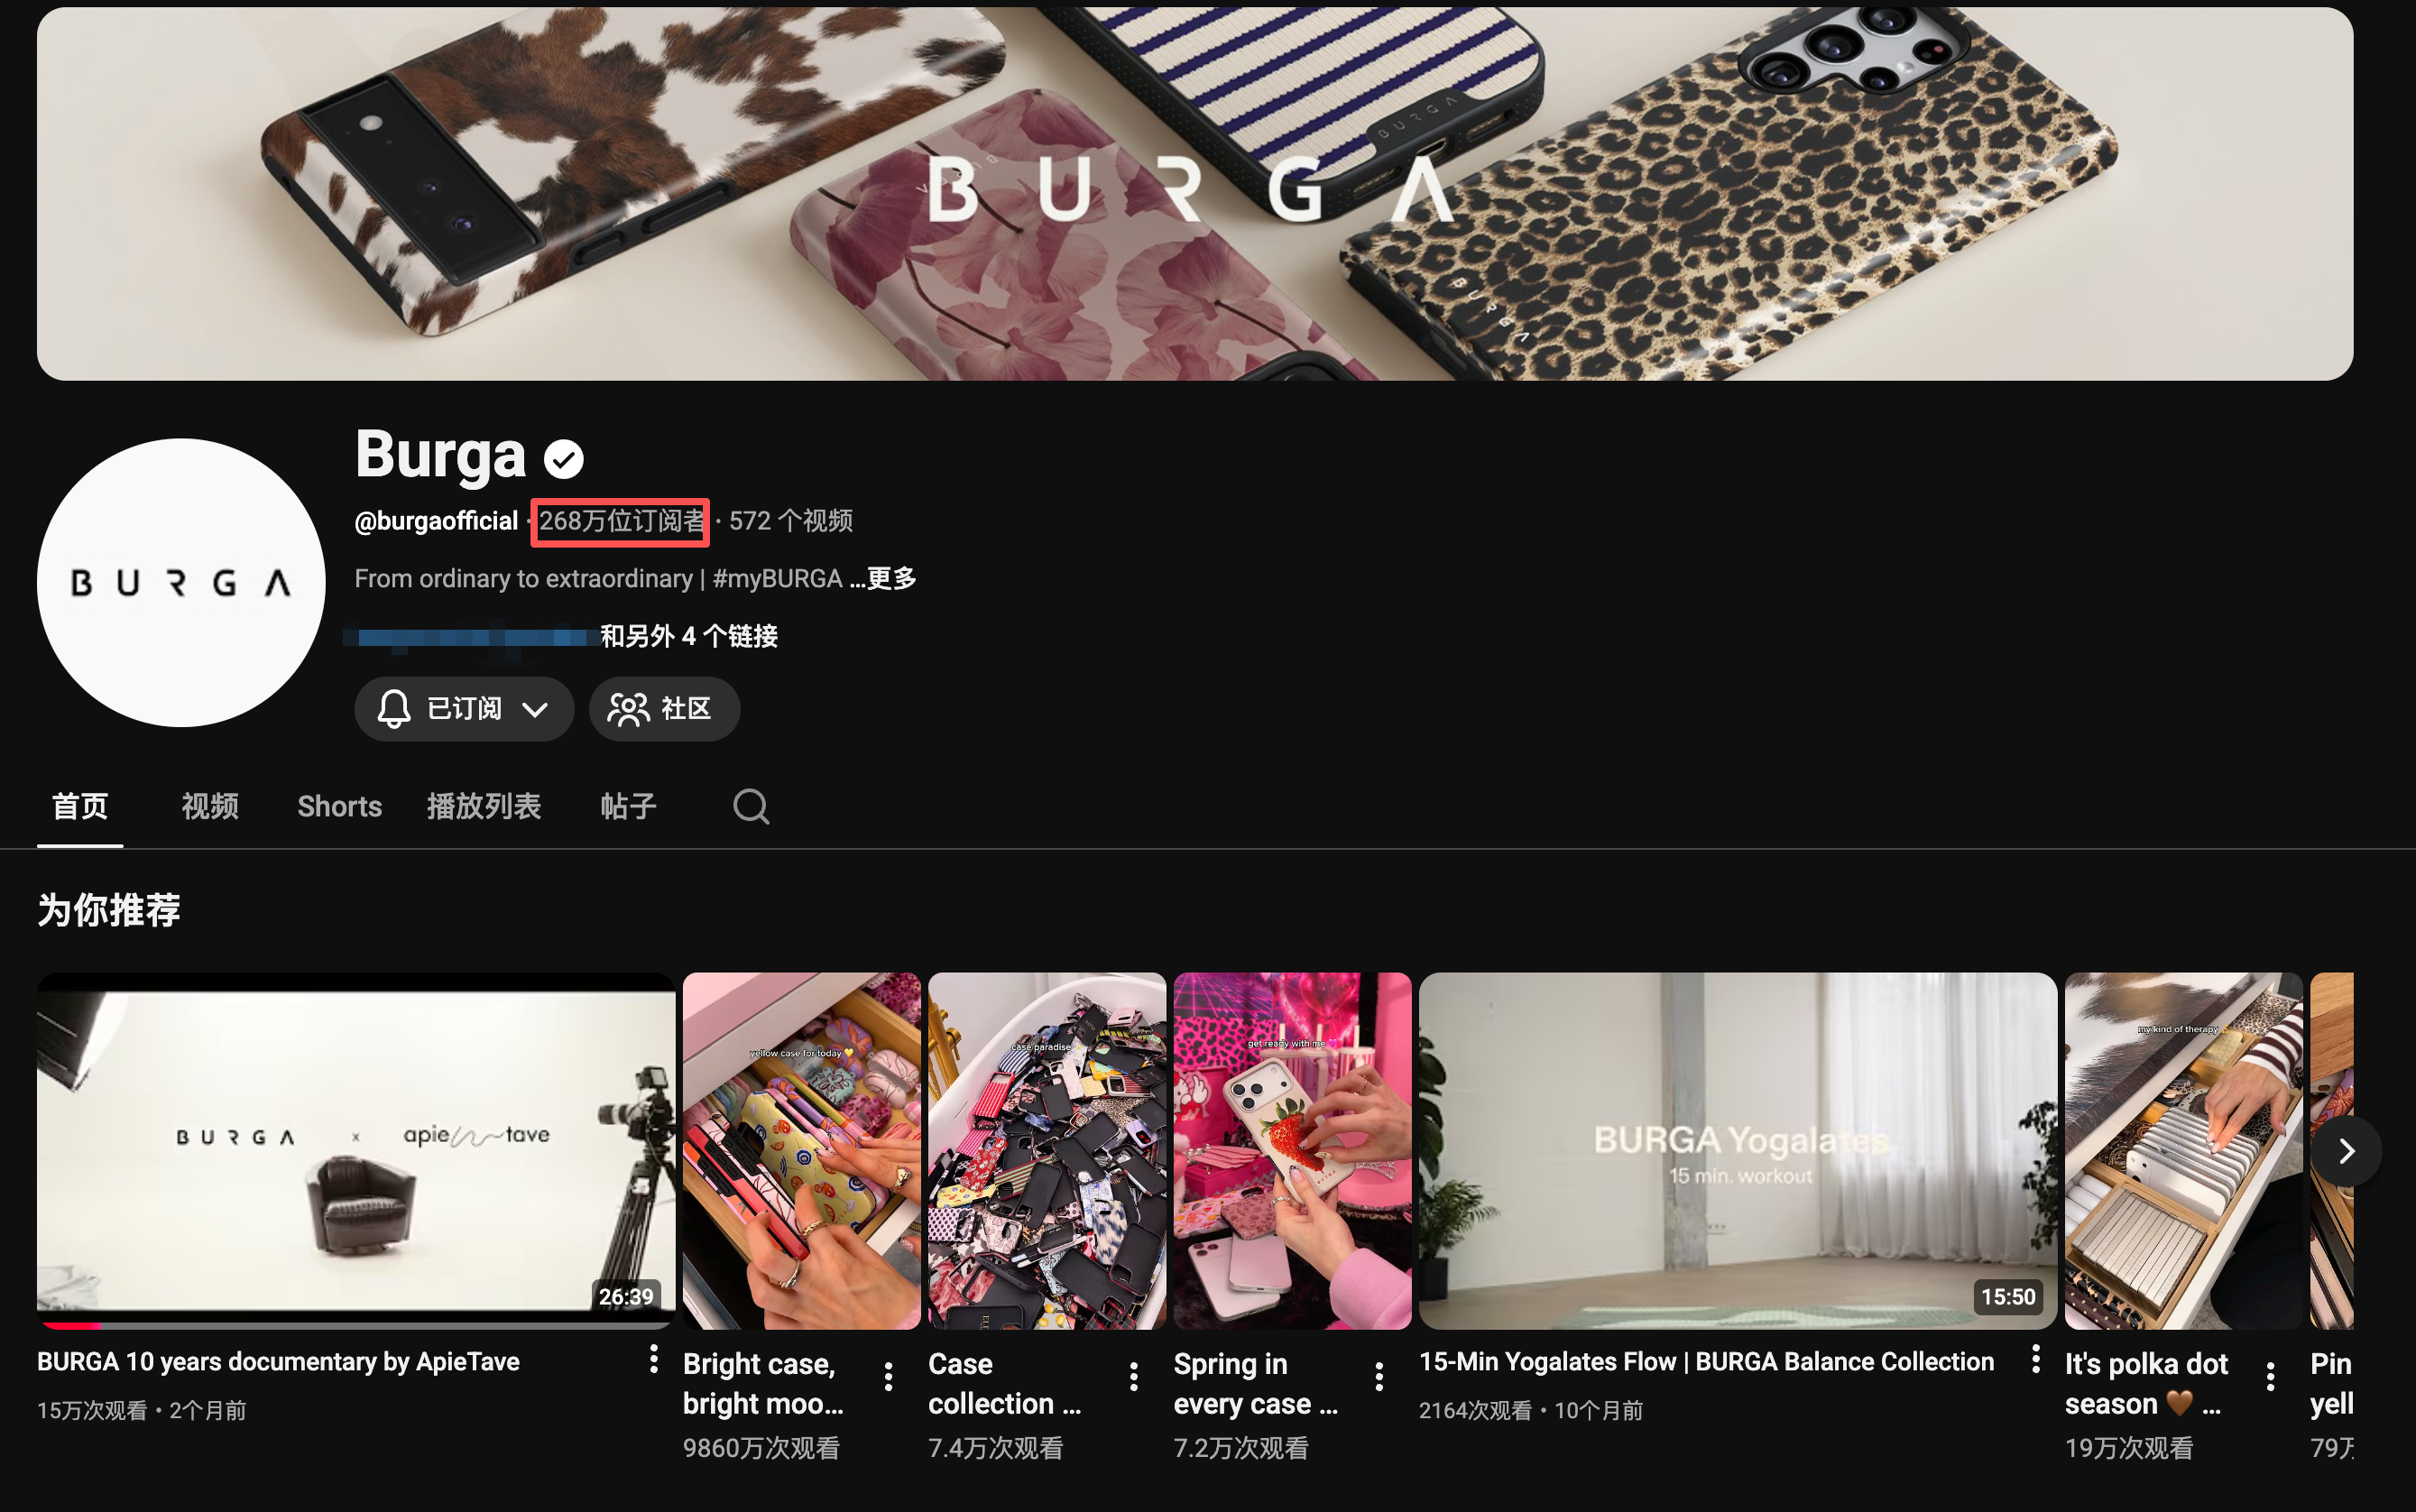Open the 帖子 tab
The image size is (2416, 1512).
(628, 806)
